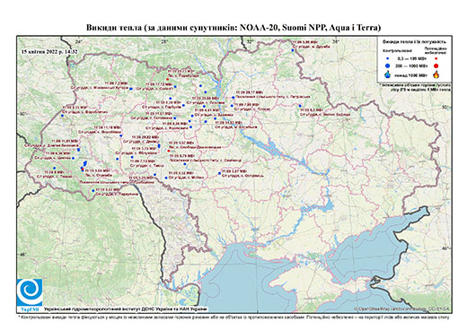Click the red forest marker near 5.57 MW

[169, 151]
